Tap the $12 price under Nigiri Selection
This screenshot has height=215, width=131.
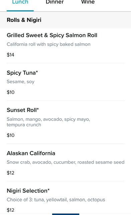pyautogui.click(x=10, y=210)
